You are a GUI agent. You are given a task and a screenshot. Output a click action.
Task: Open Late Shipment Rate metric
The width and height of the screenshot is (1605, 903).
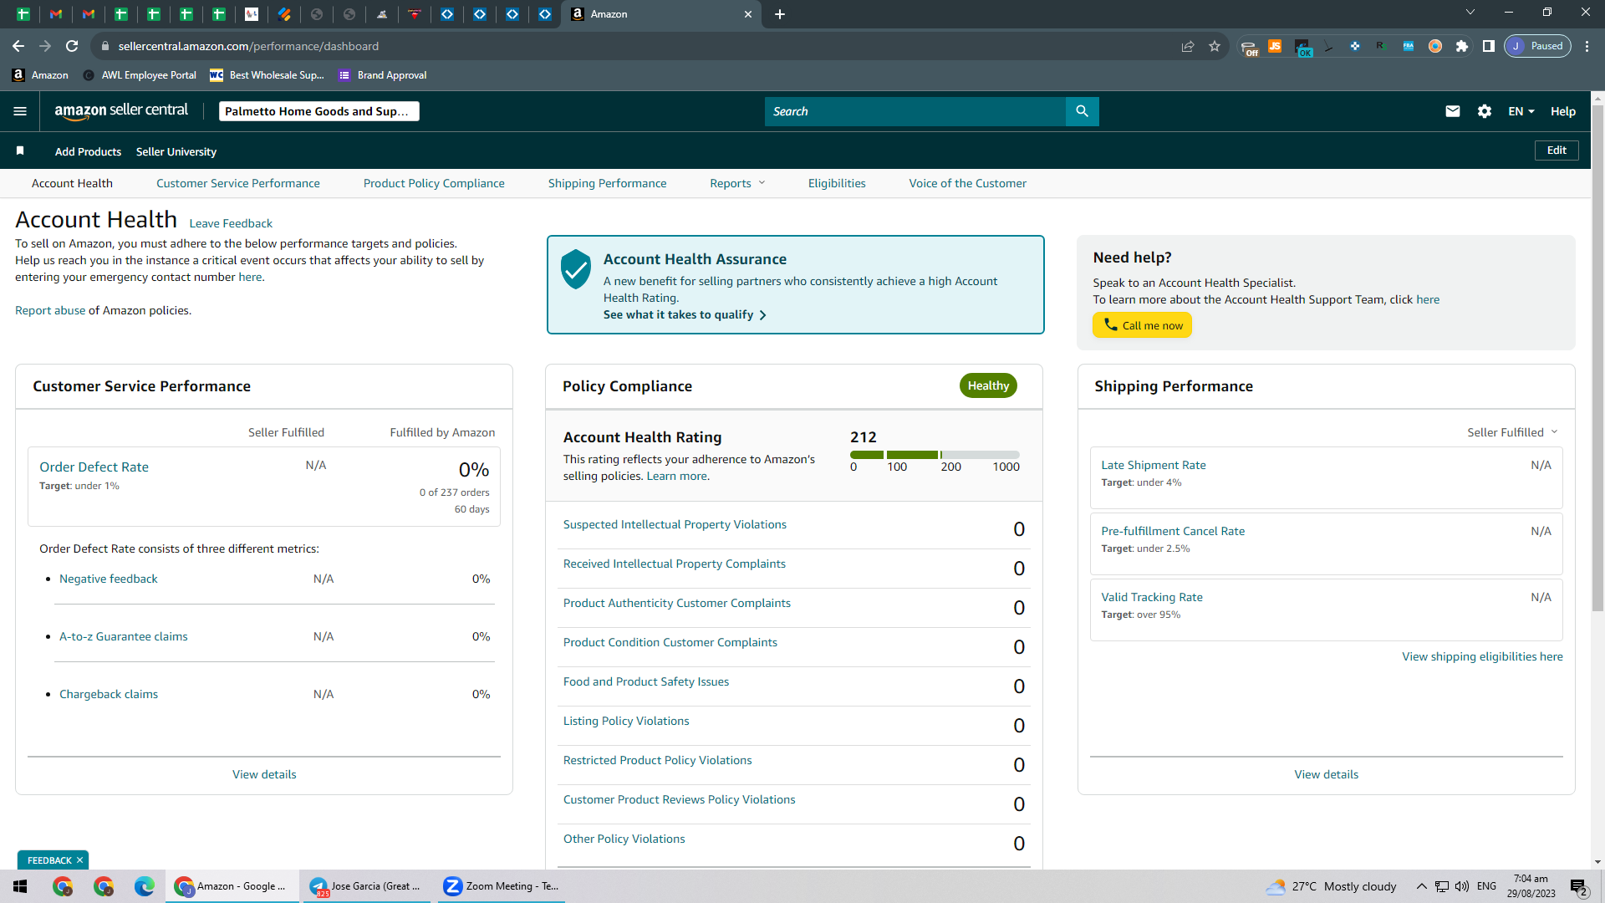(x=1154, y=465)
